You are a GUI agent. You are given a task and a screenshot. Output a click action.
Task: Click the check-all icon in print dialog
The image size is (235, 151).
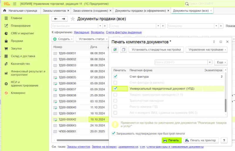[115, 50]
